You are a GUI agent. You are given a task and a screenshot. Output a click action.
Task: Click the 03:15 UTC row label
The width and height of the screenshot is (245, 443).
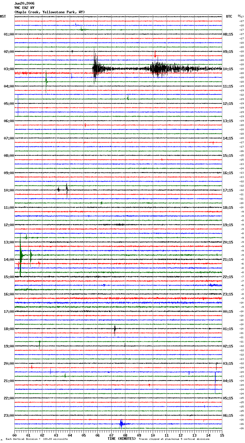click(228, 364)
